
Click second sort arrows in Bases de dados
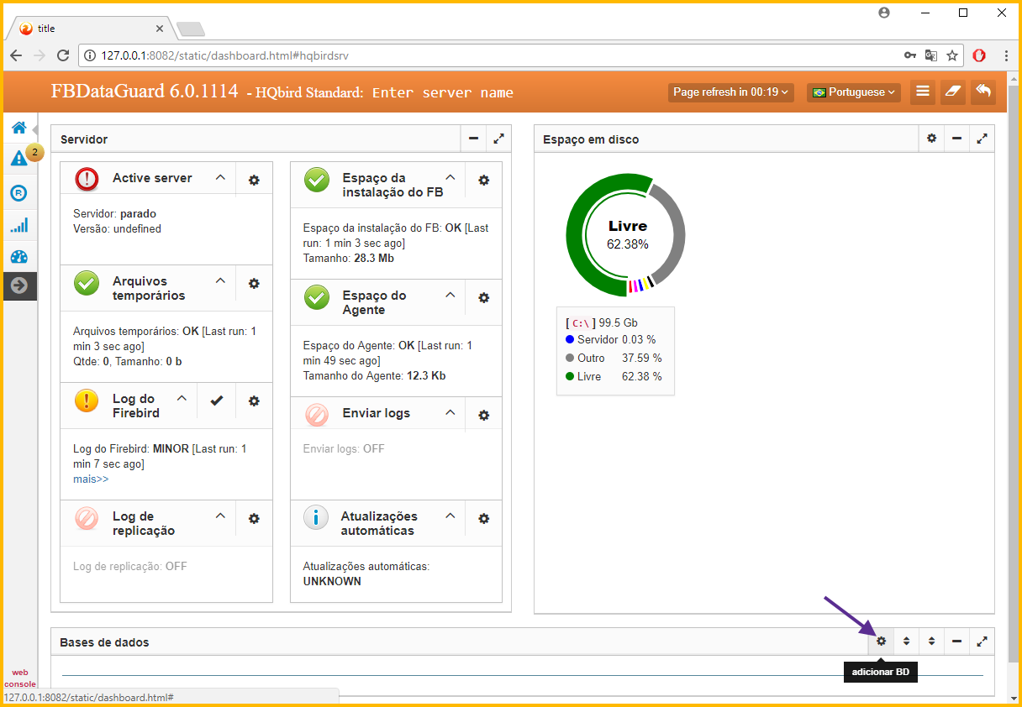[x=931, y=642]
